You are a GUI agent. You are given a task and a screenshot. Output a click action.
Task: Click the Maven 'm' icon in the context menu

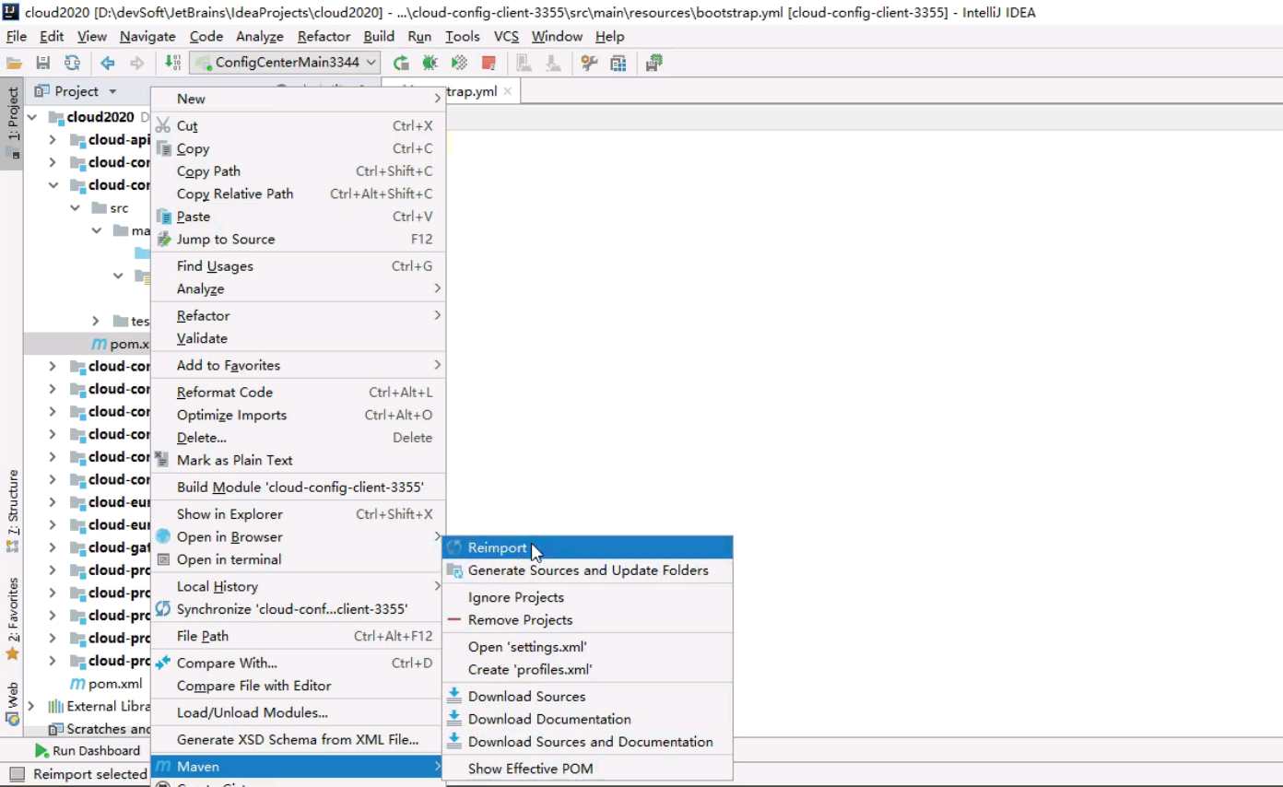[x=163, y=767]
